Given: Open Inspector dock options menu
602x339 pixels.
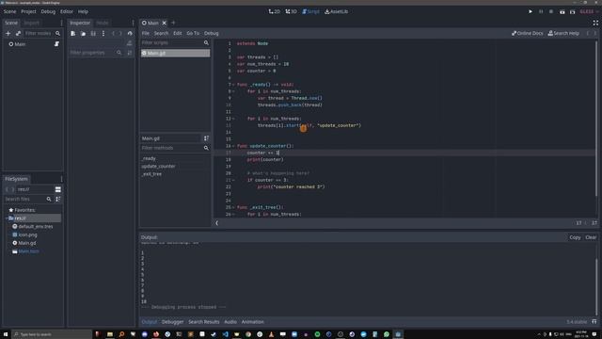Looking at the screenshot, I should (x=134, y=23).
